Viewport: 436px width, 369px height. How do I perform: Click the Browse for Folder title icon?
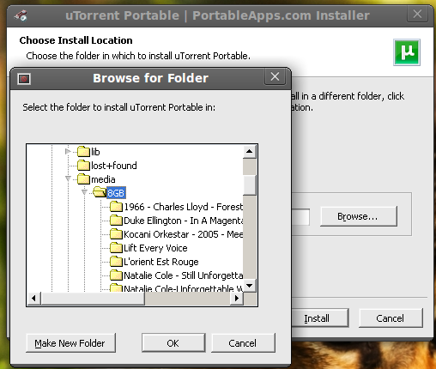[x=24, y=79]
